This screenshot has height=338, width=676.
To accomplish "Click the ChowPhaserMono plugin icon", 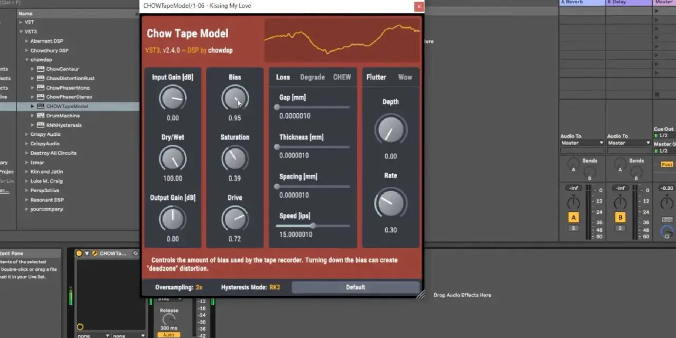I will (x=41, y=88).
